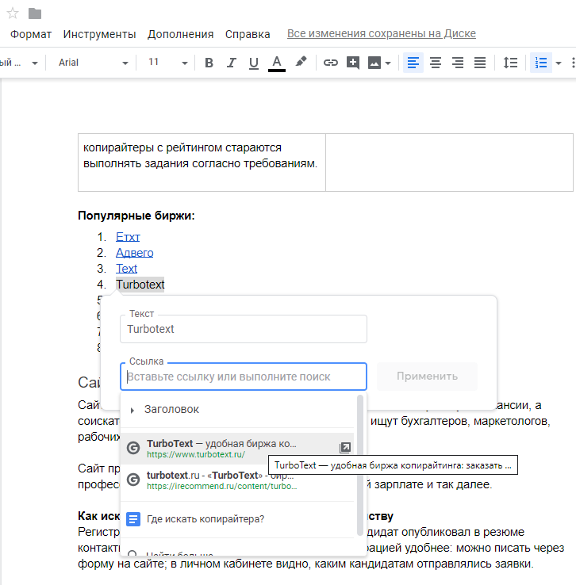Open the text color picker
The height and width of the screenshot is (585, 576).
click(277, 63)
